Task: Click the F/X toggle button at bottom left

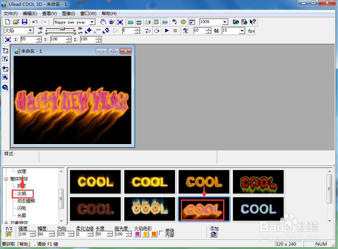Action: coord(9,234)
